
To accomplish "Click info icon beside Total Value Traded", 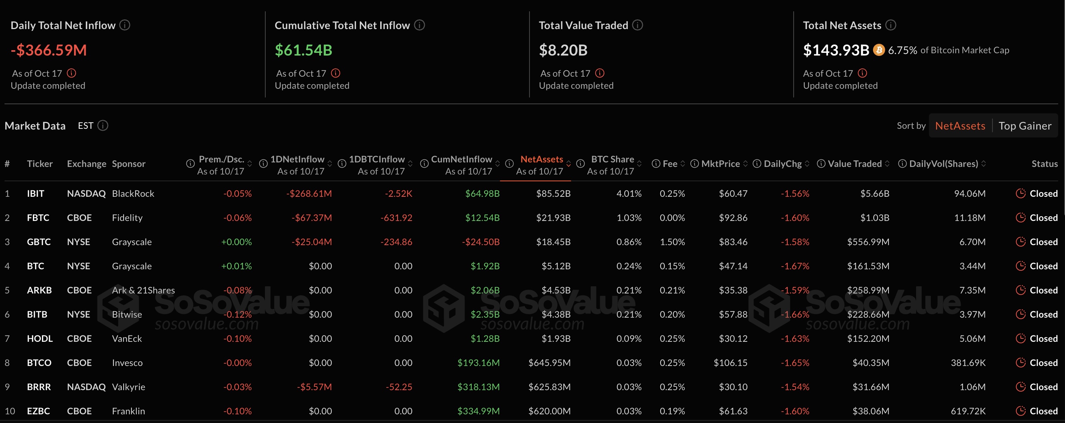I will [638, 25].
